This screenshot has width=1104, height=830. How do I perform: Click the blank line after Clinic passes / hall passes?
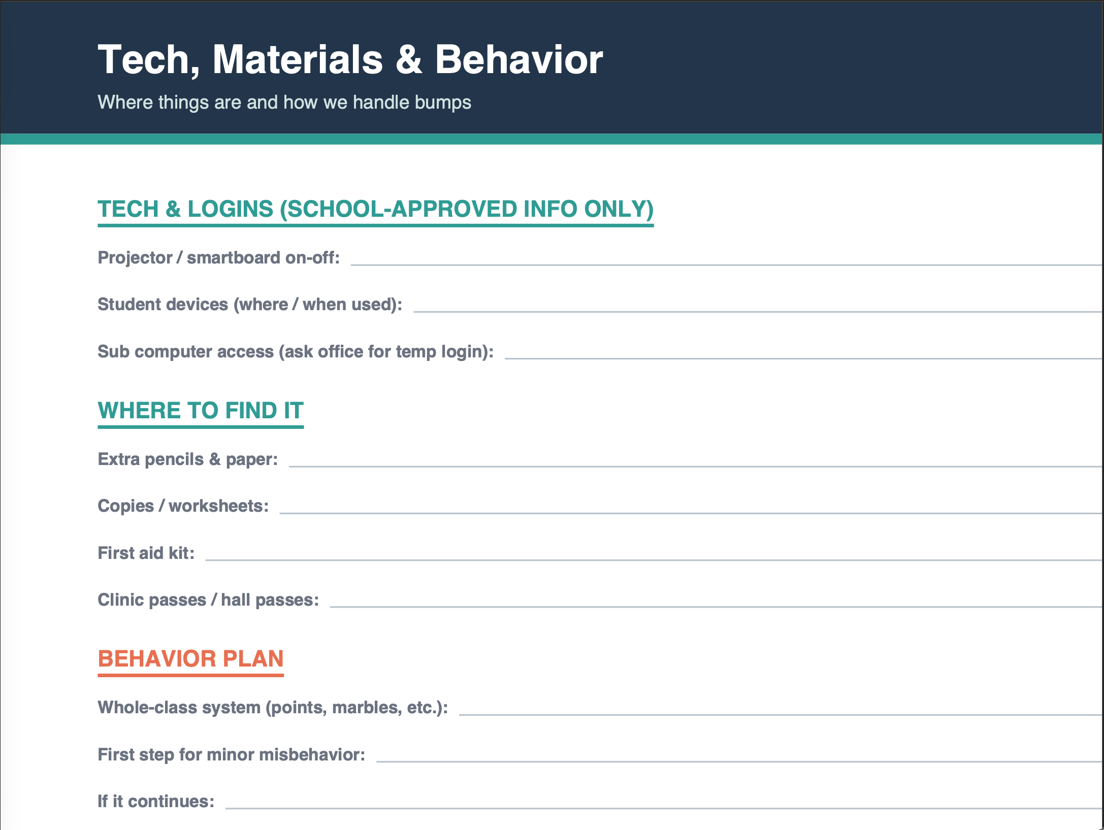coord(716,607)
